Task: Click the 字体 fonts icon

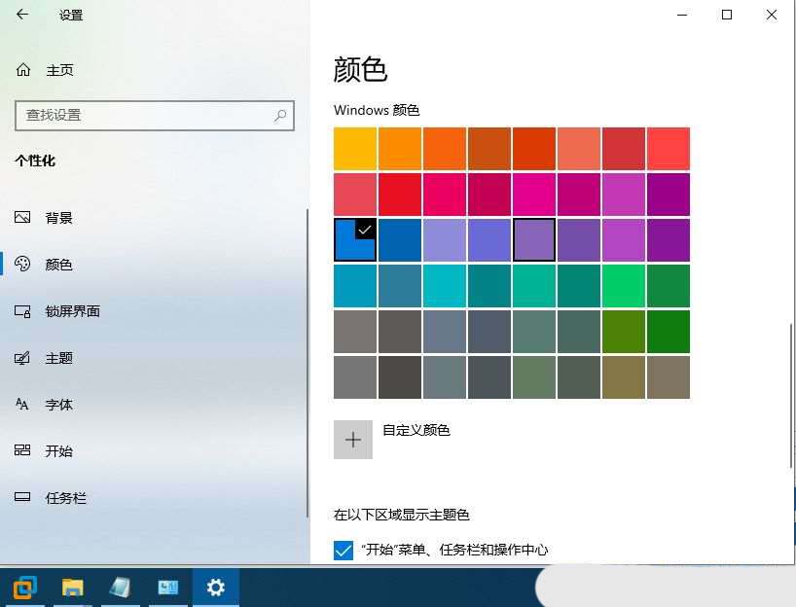Action: pyautogui.click(x=23, y=405)
